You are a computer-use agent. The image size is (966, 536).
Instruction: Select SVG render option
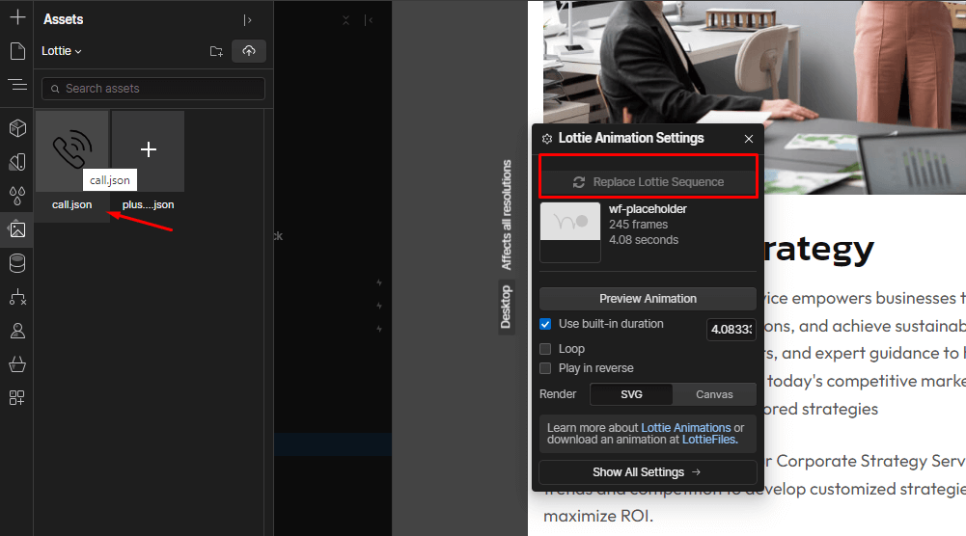tap(631, 394)
